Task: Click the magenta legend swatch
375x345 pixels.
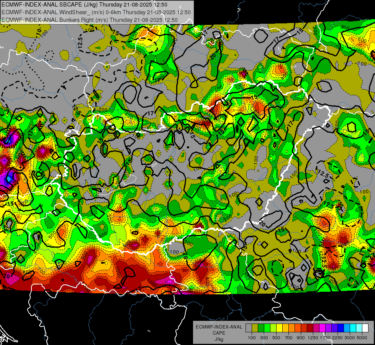Action: [x=323, y=328]
